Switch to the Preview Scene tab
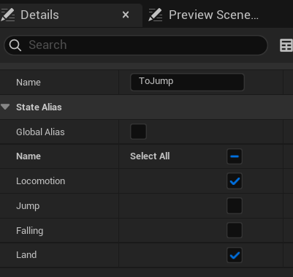 pyautogui.click(x=203, y=15)
